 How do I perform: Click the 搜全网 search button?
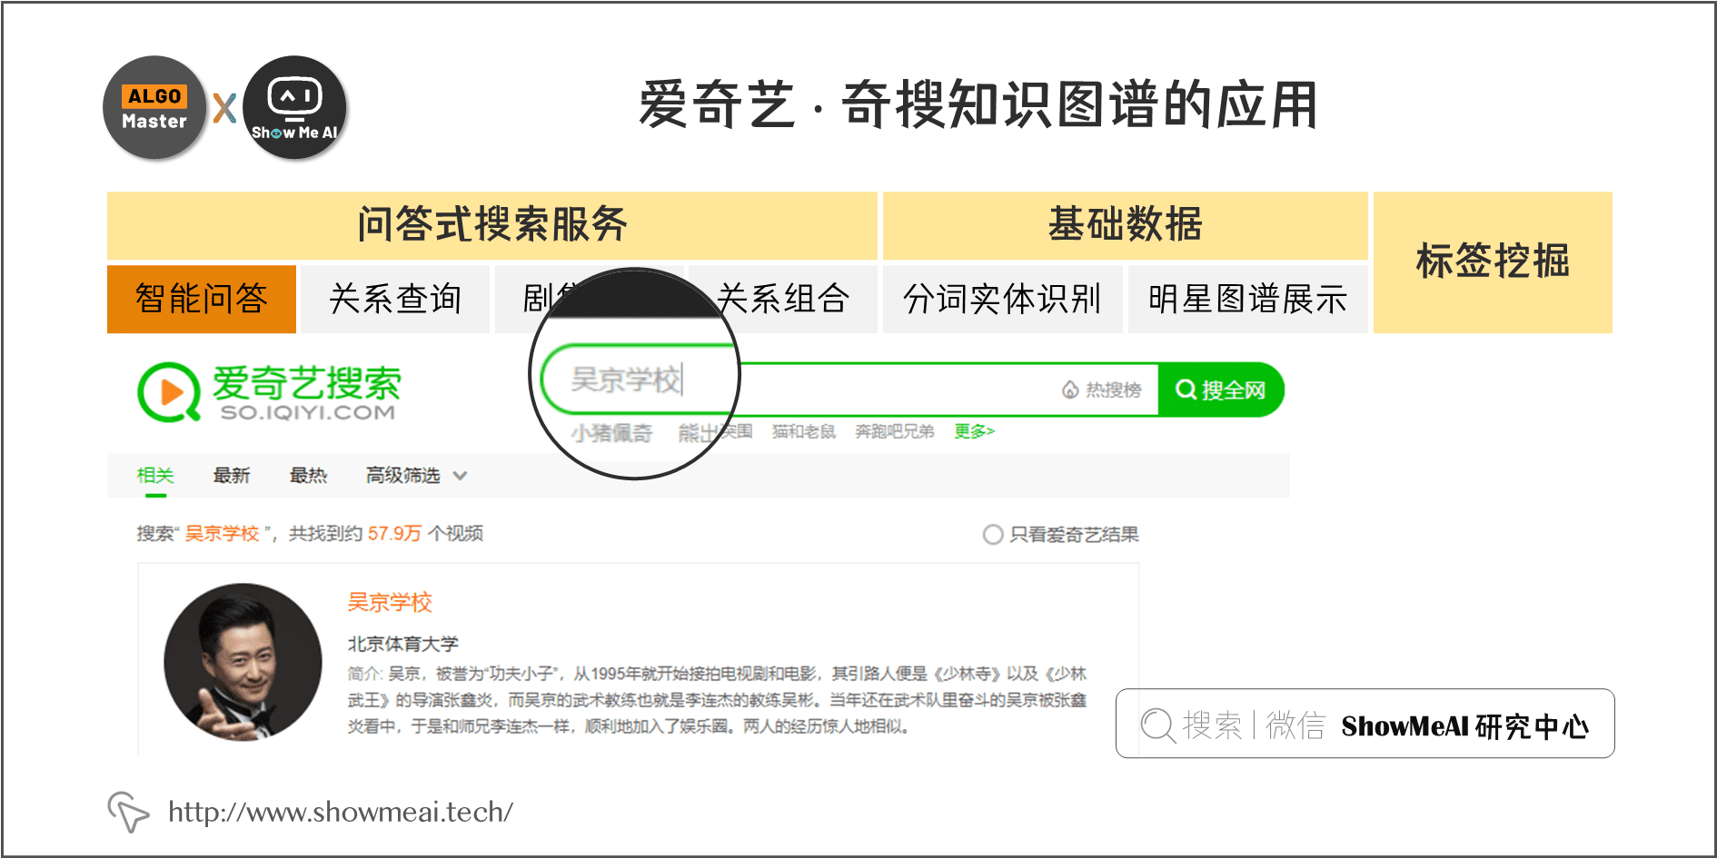pyautogui.click(x=1221, y=390)
